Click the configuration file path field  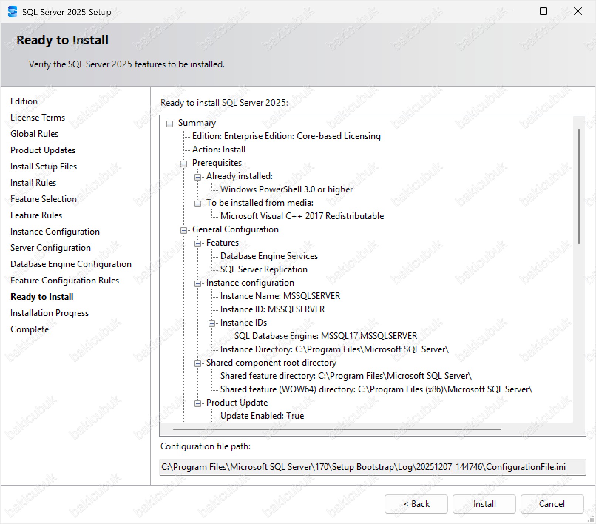[x=372, y=467]
